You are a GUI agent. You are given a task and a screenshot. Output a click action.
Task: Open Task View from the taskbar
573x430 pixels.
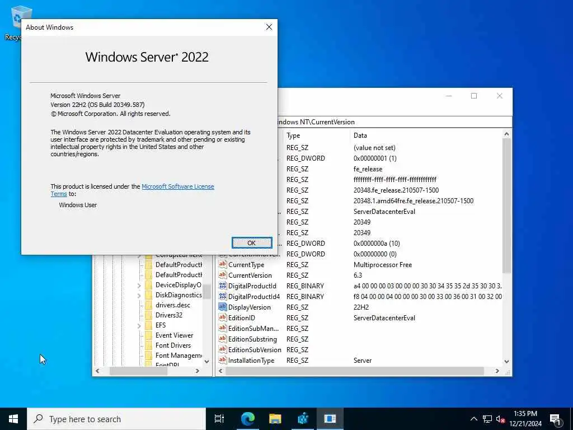tap(219, 419)
